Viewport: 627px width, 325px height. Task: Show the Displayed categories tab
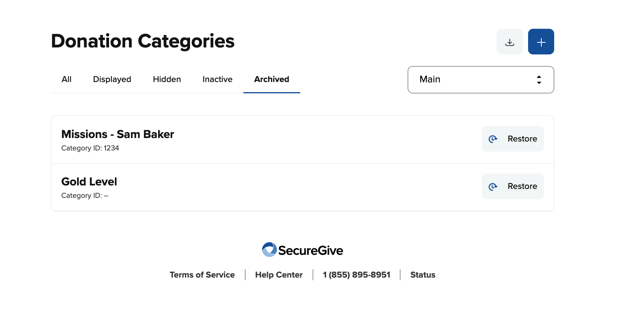pos(112,79)
